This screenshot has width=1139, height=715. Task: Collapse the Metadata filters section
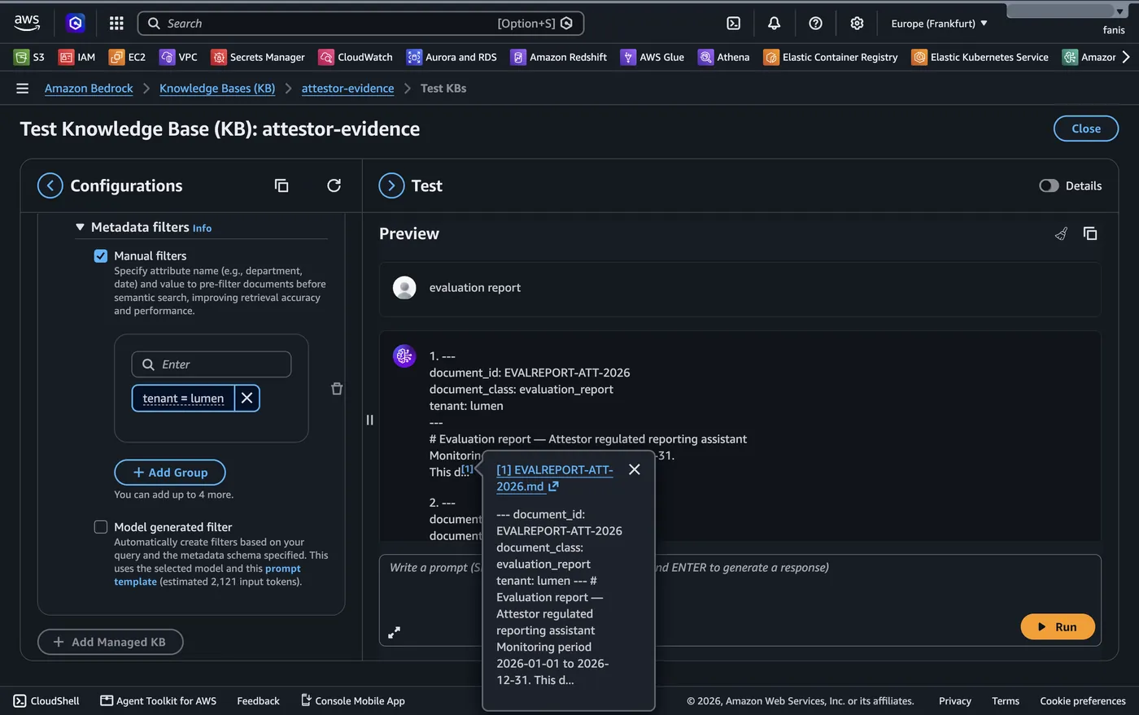pyautogui.click(x=80, y=227)
